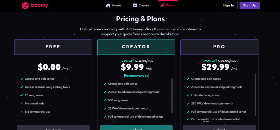Click checkmark beside '250 WAV downloads per month'

point(188,103)
